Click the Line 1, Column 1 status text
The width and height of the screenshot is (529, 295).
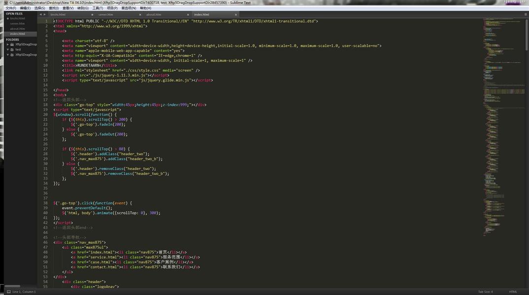[x=24, y=292]
